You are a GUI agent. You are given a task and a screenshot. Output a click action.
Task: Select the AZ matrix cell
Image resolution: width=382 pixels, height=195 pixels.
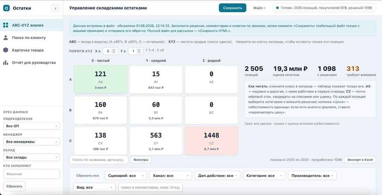pyautogui.click(x=211, y=79)
